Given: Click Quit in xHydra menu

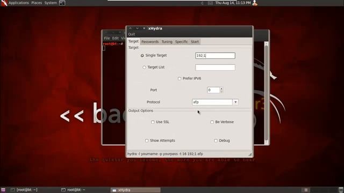Looking at the screenshot, I should pos(131,34).
